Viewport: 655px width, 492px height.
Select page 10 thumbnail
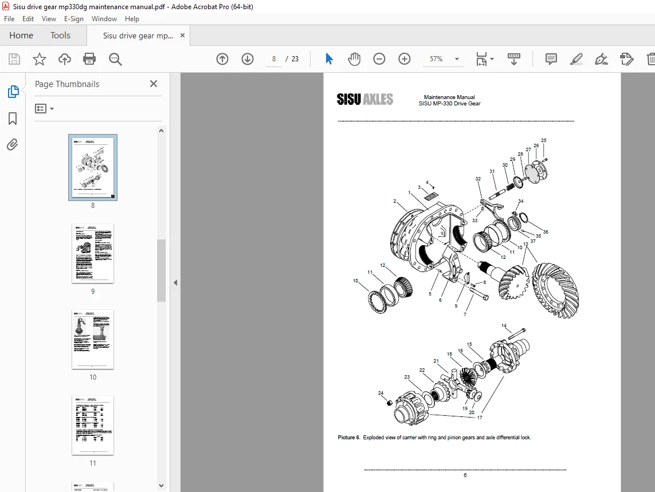pos(93,340)
